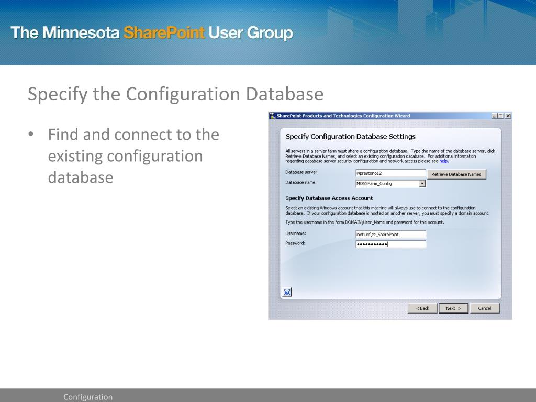536x402 pixels.
Task: Click the 'Username:' label
Action: (x=296, y=233)
